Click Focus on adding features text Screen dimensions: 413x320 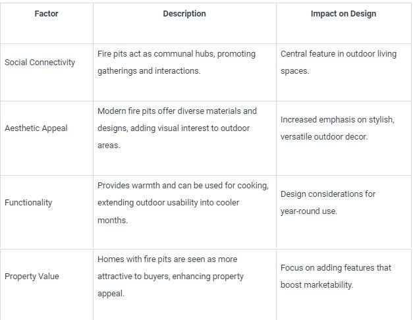(x=336, y=277)
